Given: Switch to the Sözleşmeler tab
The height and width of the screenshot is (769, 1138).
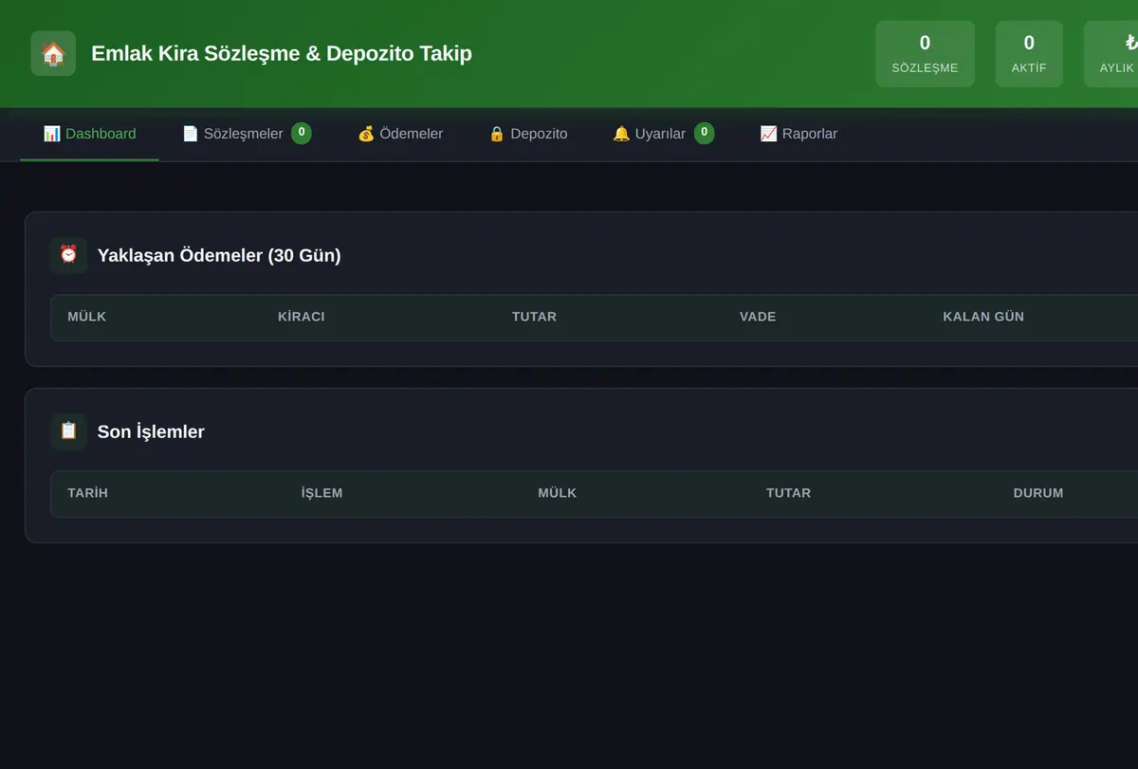Looking at the screenshot, I should (x=247, y=134).
